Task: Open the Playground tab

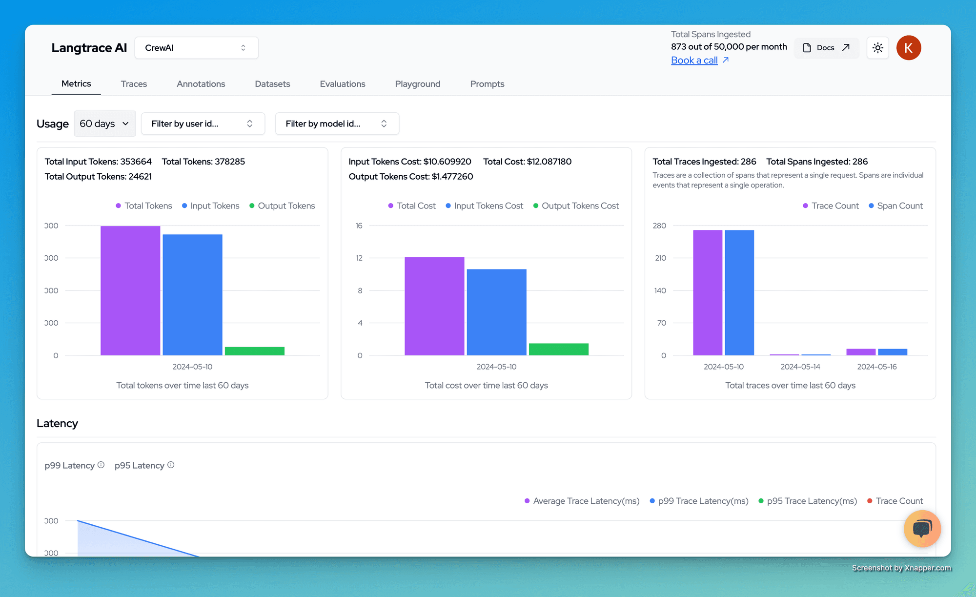Action: (x=417, y=84)
